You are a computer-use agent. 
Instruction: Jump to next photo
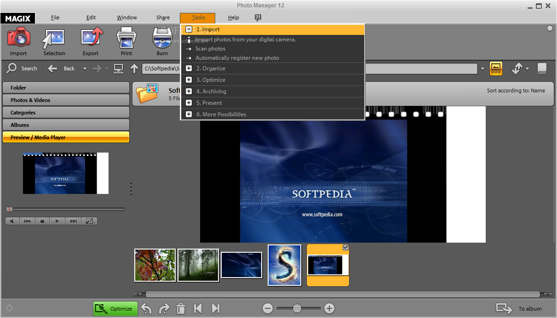[x=215, y=308]
